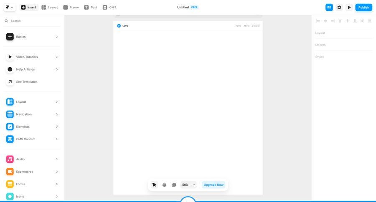Image resolution: width=376 pixels, height=202 pixels.
Task: Select the arrow pointer tool
Action: [x=154, y=185]
